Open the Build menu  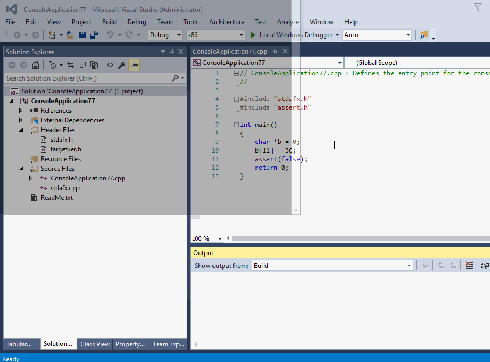[x=109, y=22]
